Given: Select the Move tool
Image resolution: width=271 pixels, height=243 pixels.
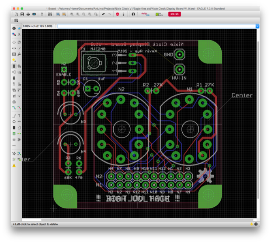Looking at the screenshot, I should pyautogui.click(x=14, y=42).
